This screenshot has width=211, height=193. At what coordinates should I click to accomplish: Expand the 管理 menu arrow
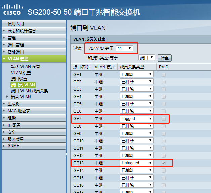click(4, 38)
